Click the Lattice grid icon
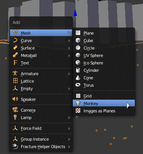 15,81
